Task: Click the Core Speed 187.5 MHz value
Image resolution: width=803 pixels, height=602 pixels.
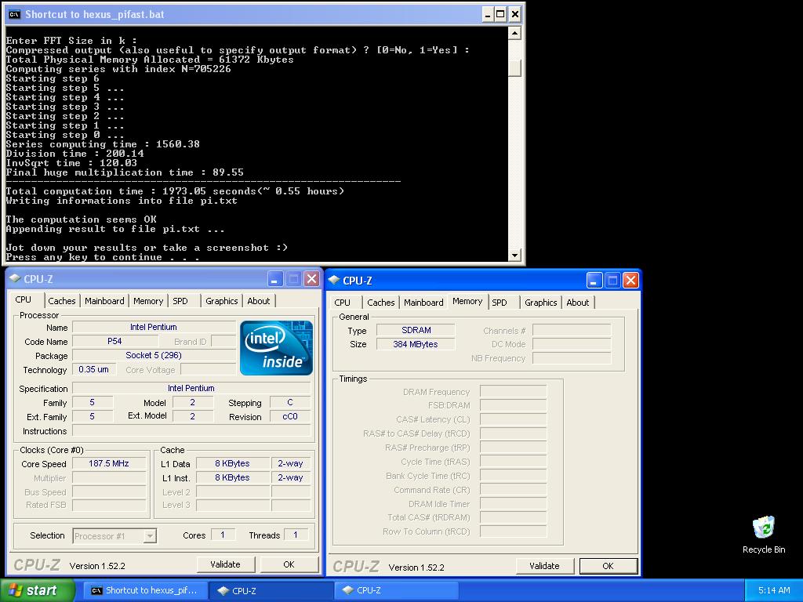Action: click(x=109, y=464)
